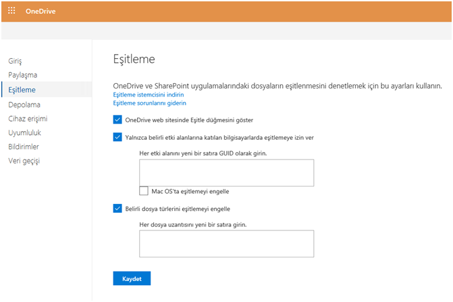Uncheck Belirli dosya türlerini engelle checkbox
453x302 pixels.
click(117, 208)
